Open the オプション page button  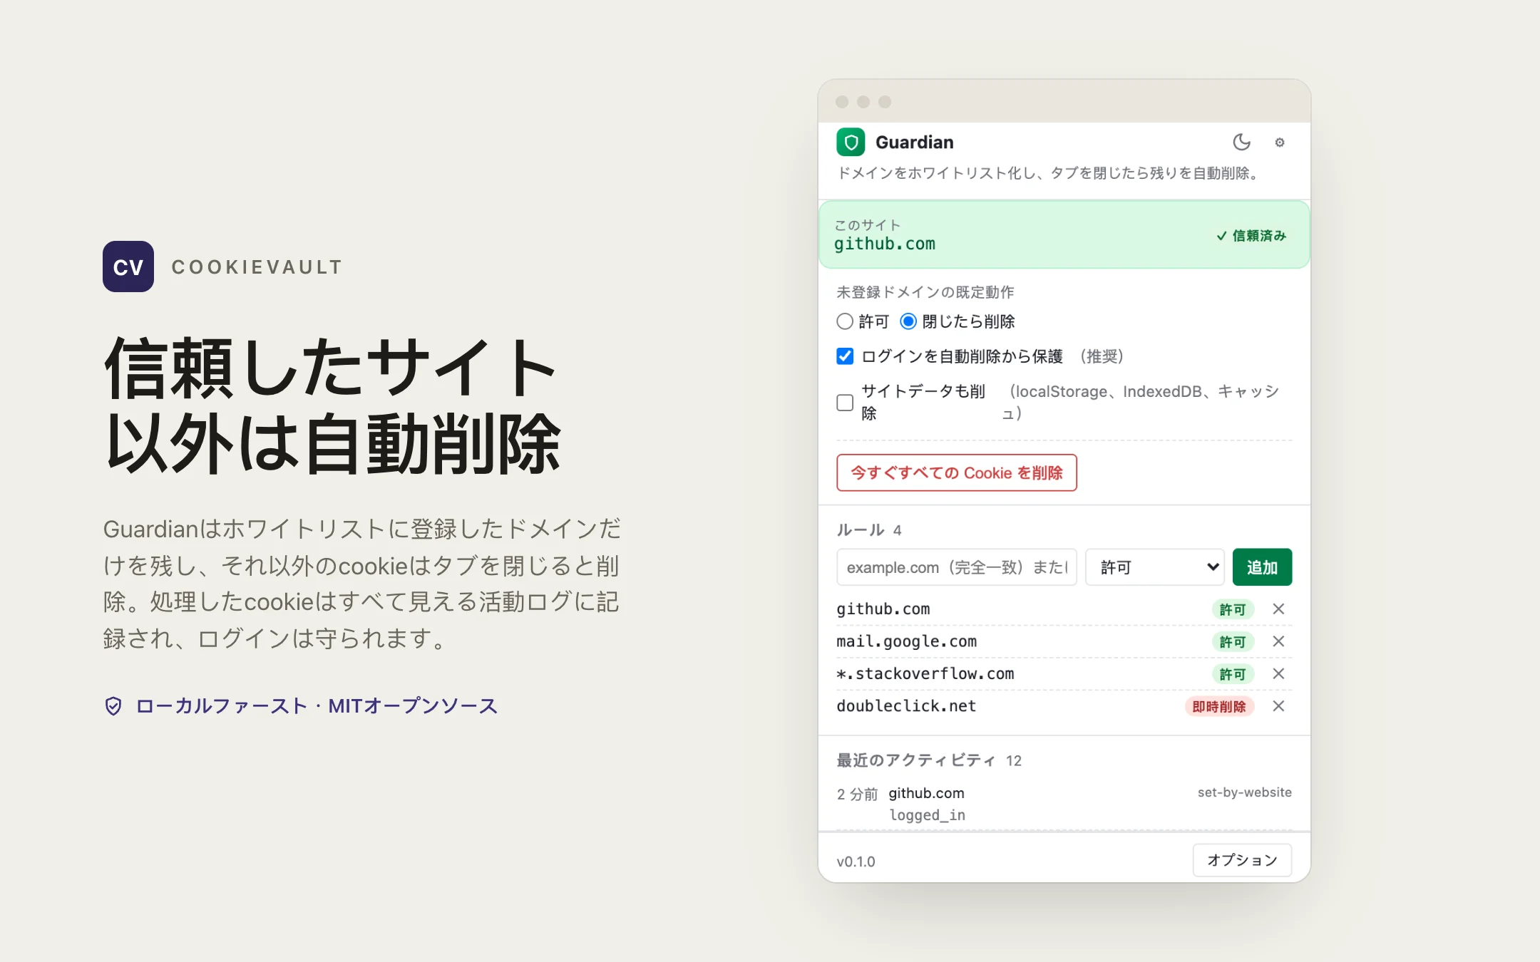[1242, 860]
